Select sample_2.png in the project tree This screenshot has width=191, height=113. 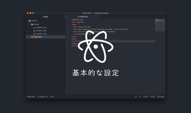41,31
